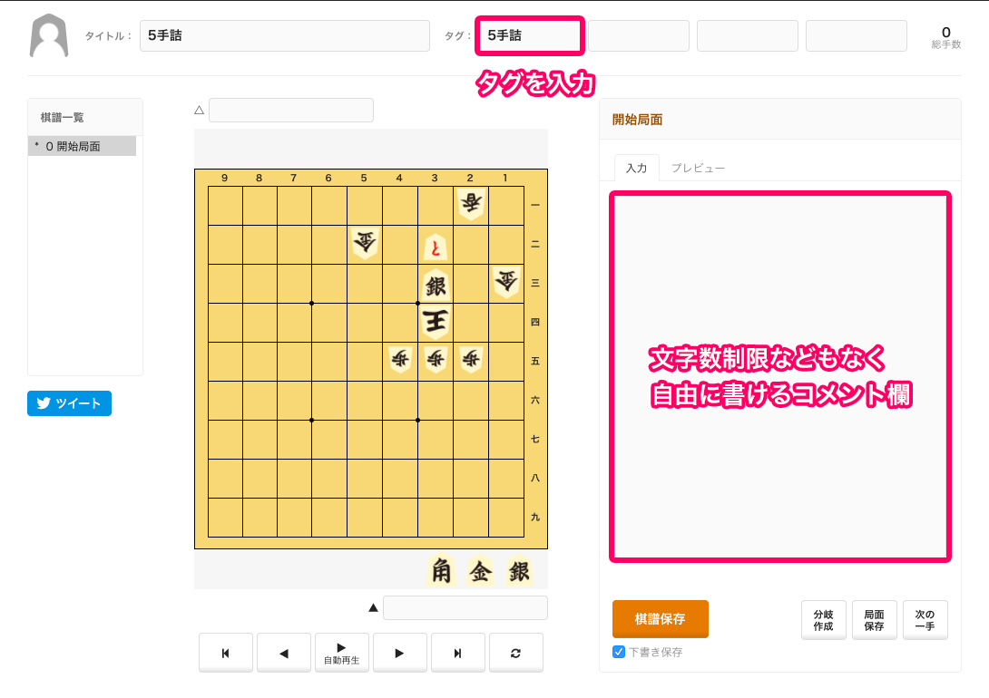Screen dimensions: 989x698
Task: Click the user avatar icon
Action: [x=49, y=36]
